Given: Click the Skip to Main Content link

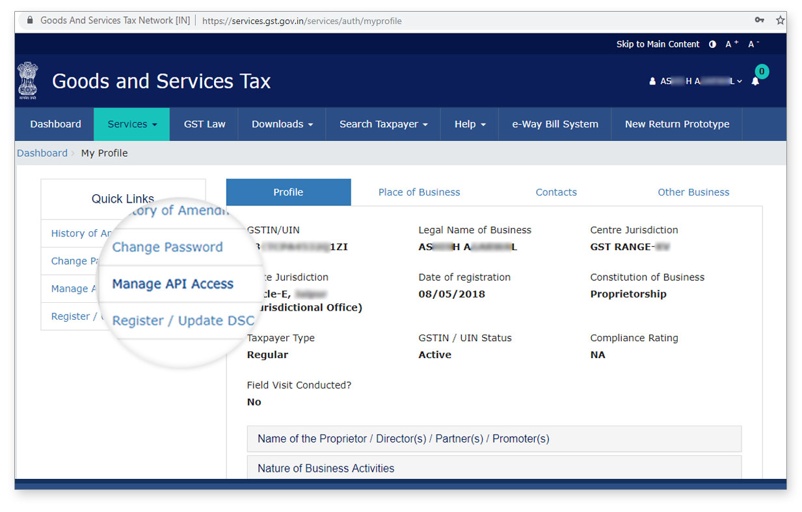Looking at the screenshot, I should (x=658, y=44).
